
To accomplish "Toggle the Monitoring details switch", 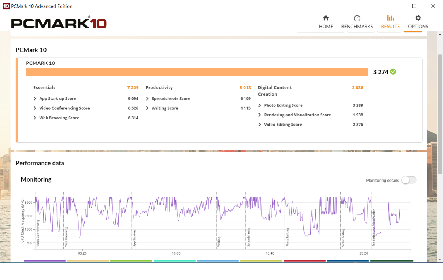I will point(409,180).
